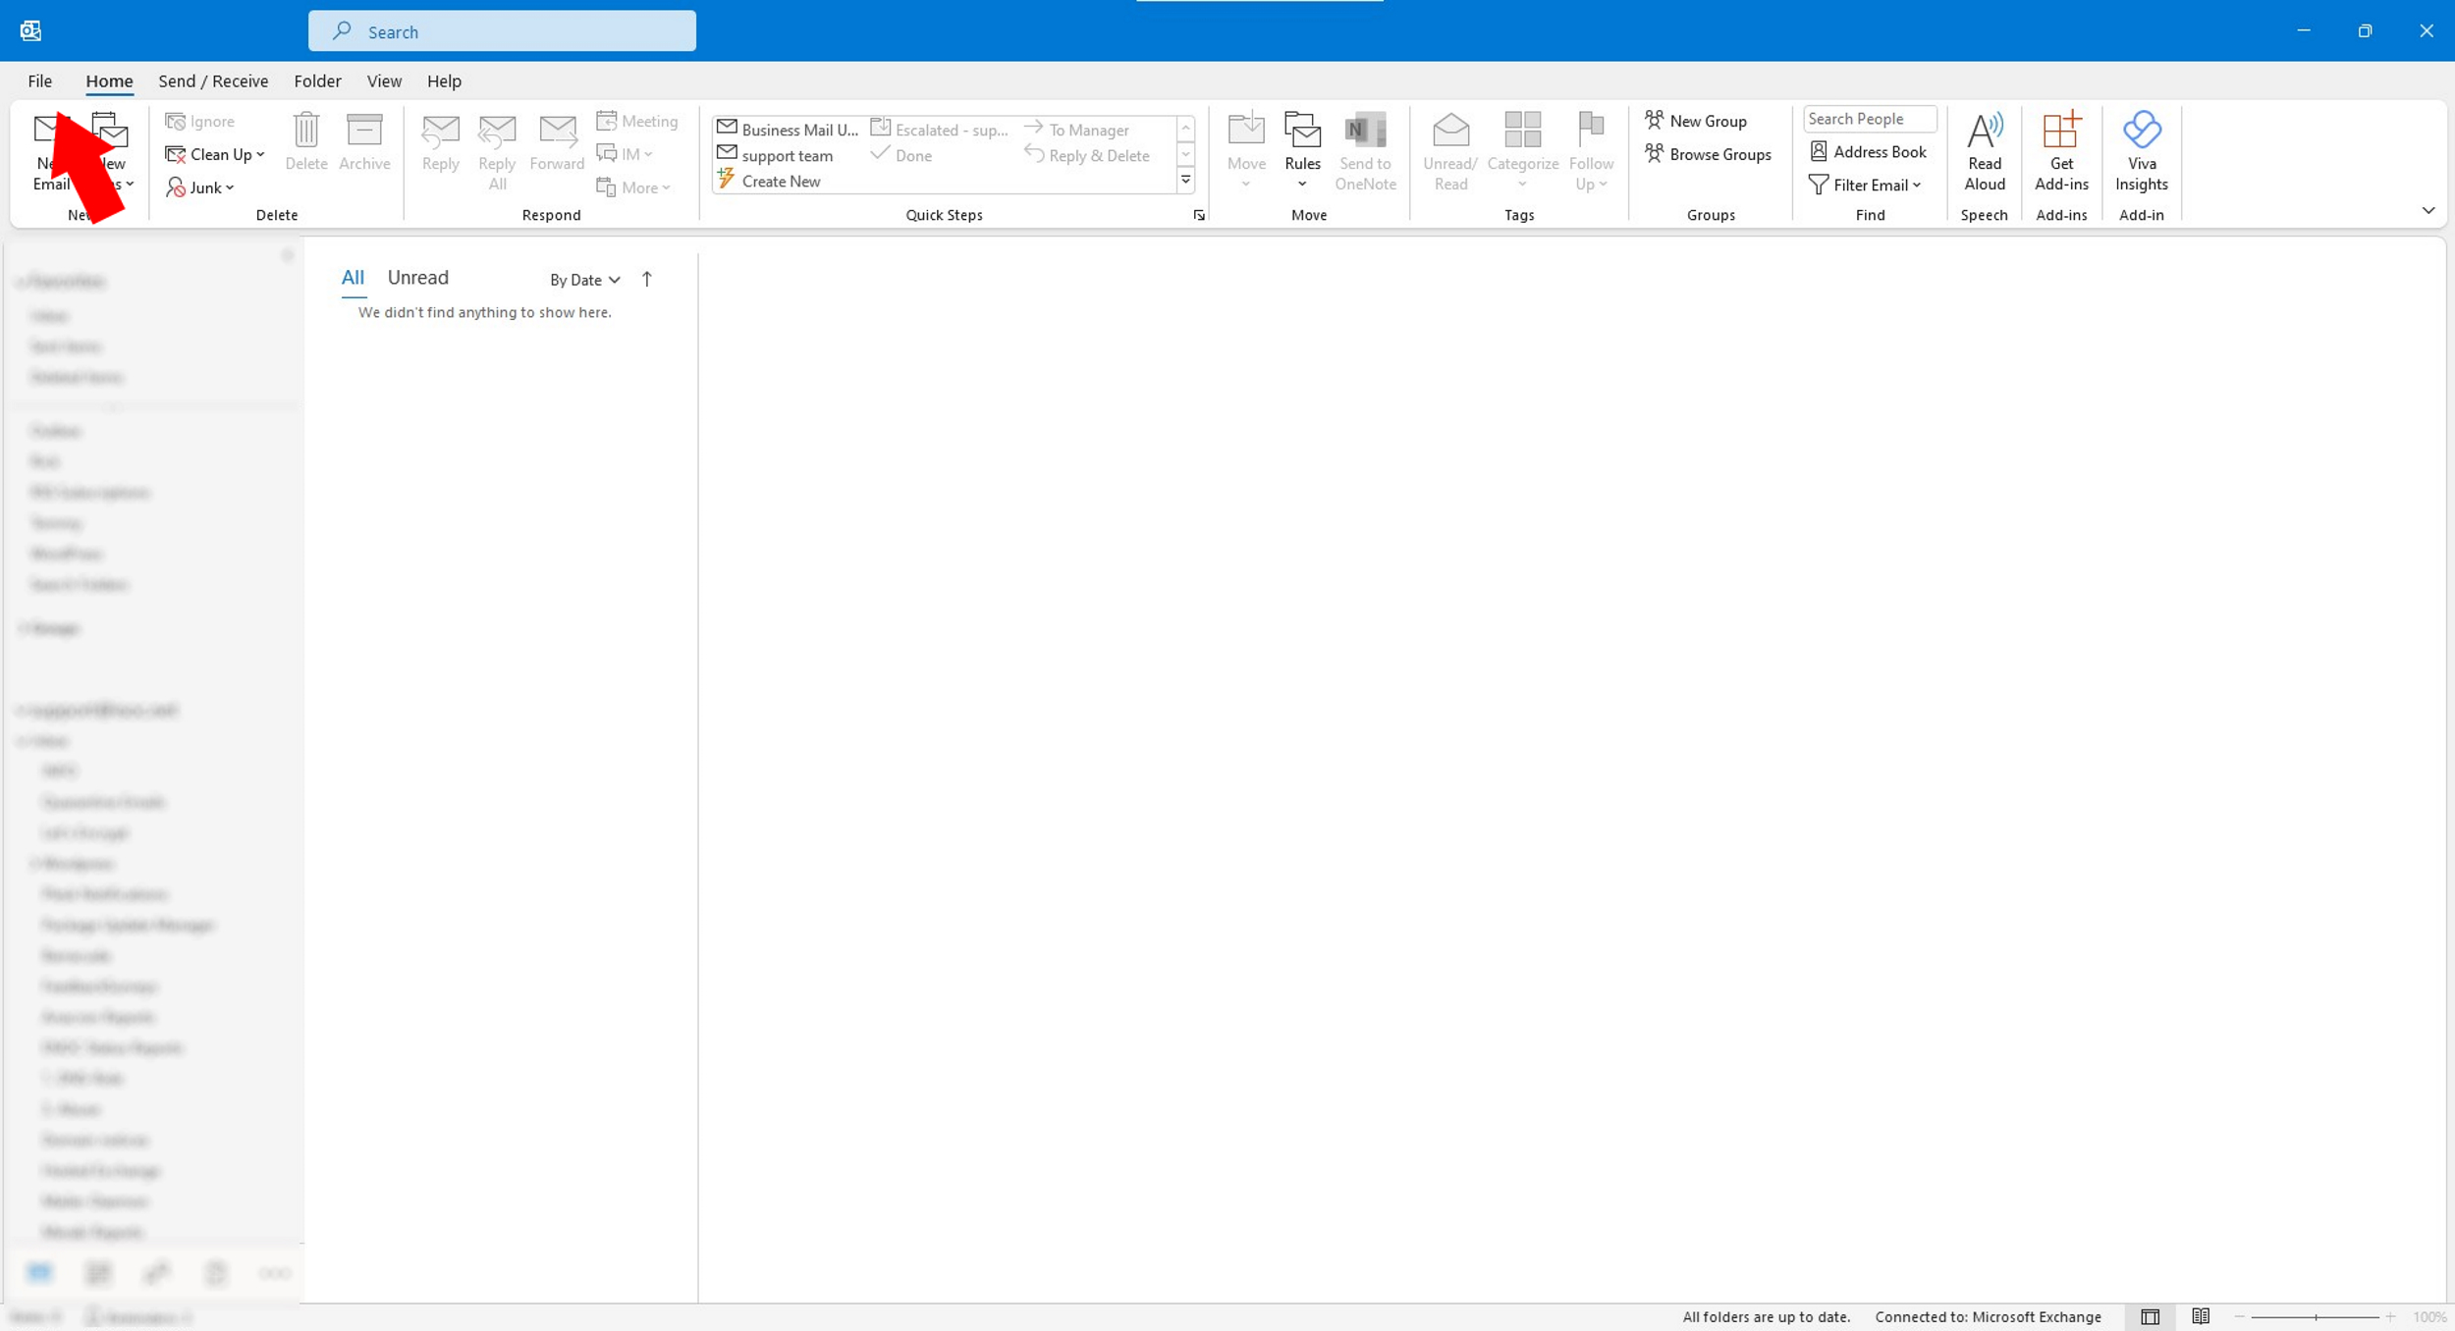Switch to Normal view in status bar

[x=2150, y=1316]
